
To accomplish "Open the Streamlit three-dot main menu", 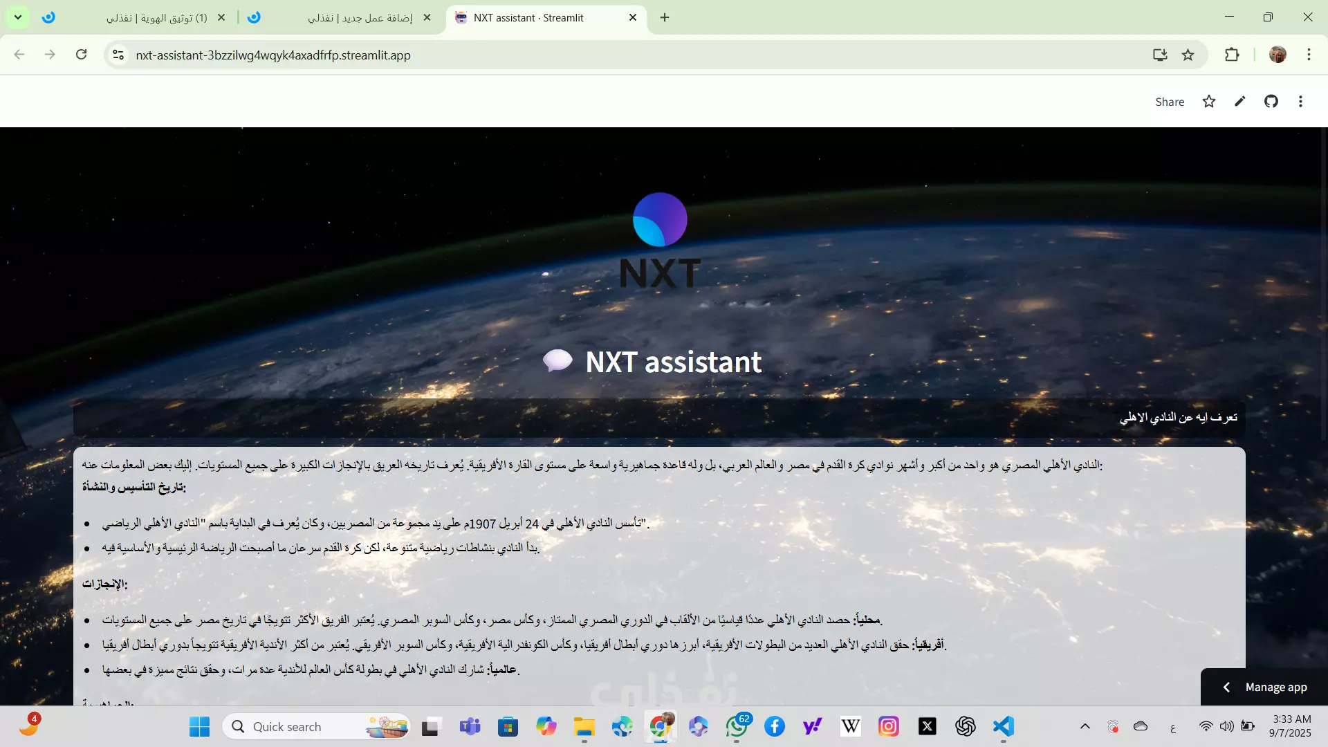I will [1300, 102].
